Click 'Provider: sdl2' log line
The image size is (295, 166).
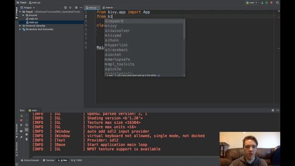(103, 140)
